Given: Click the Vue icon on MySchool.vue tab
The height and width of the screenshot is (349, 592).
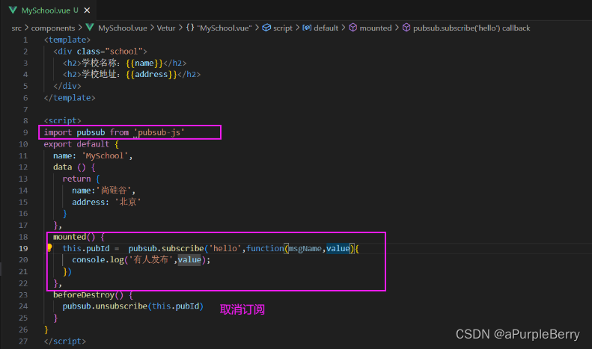Looking at the screenshot, I should tap(13, 10).
